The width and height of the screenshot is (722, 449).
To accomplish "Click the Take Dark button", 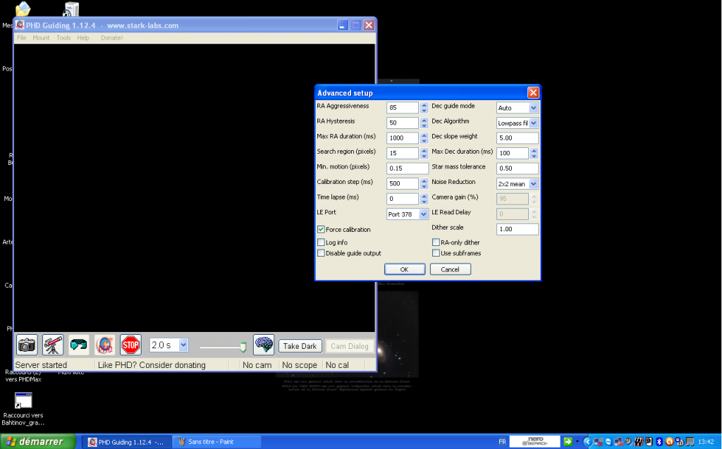I will pyautogui.click(x=300, y=345).
